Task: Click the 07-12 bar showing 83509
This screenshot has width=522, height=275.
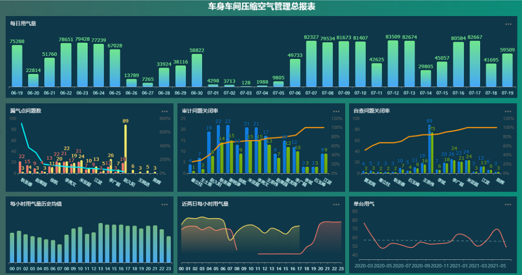Action: (x=393, y=64)
